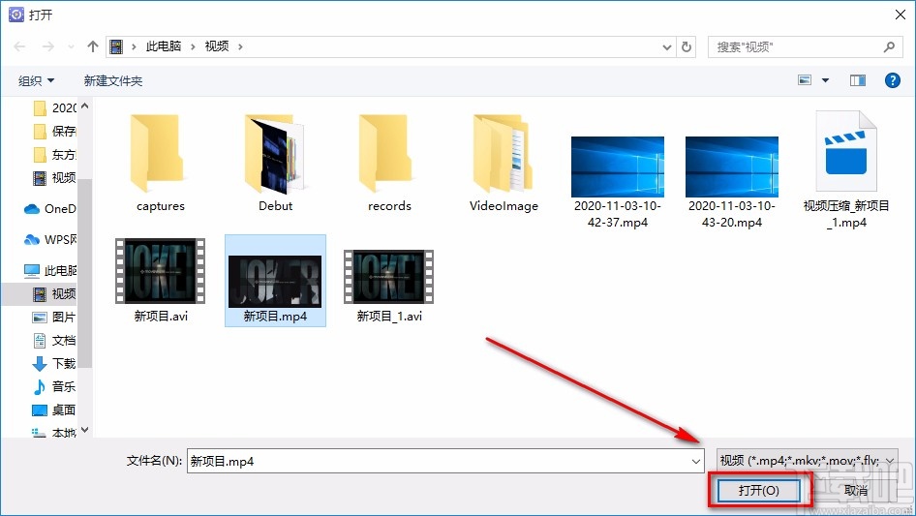916x516 pixels.
Task: Refresh the current folder
Action: pos(687,46)
